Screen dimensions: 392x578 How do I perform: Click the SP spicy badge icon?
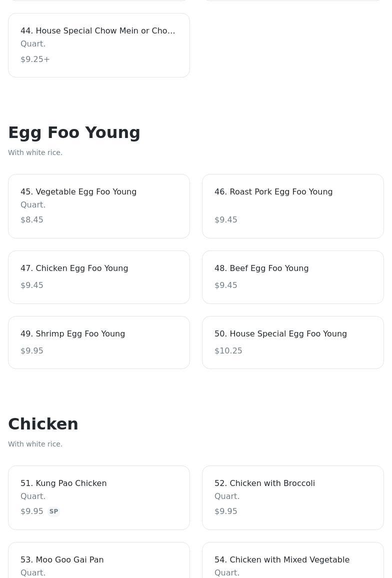53,511
